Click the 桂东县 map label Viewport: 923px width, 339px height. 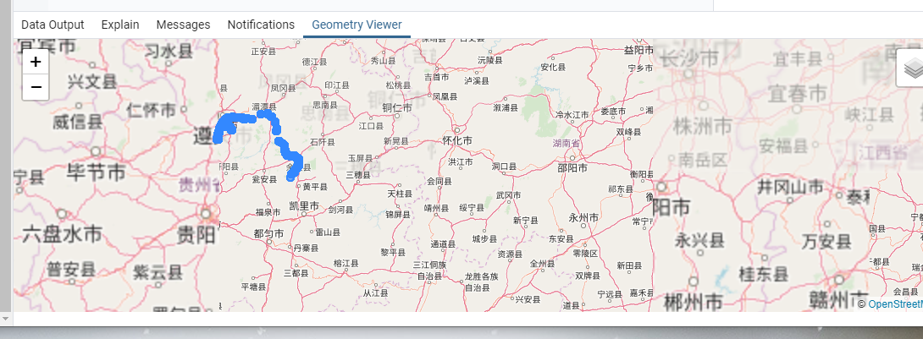[764, 274]
